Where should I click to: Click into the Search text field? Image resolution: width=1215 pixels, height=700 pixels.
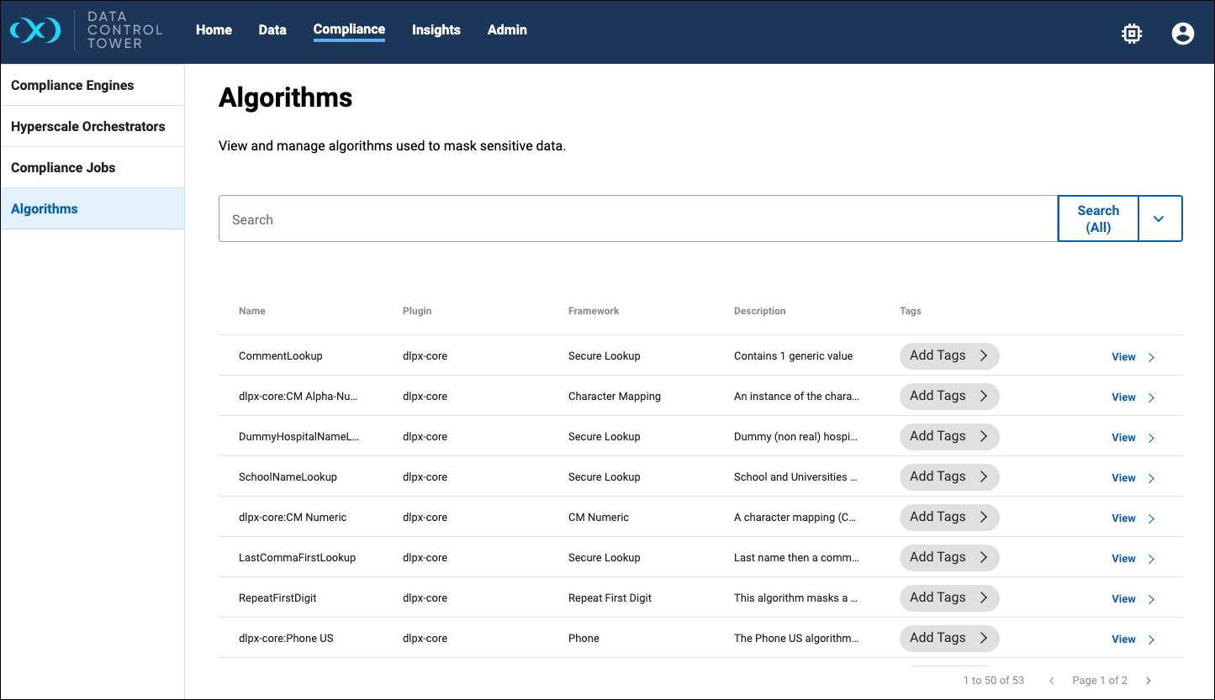pos(637,219)
